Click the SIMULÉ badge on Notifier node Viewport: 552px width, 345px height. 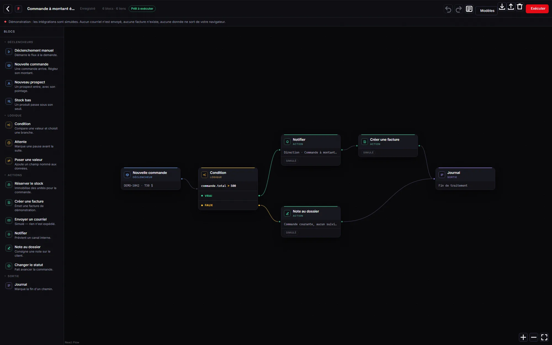pos(291,161)
